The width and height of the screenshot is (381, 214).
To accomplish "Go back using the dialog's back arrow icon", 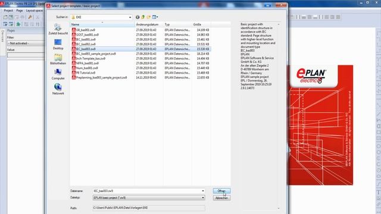I will click(138, 17).
